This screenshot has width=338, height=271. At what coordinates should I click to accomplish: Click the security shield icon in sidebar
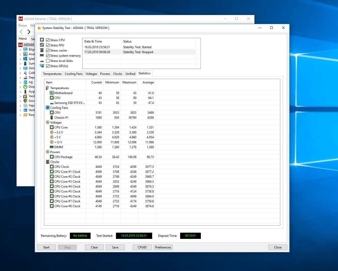[x=25, y=101]
